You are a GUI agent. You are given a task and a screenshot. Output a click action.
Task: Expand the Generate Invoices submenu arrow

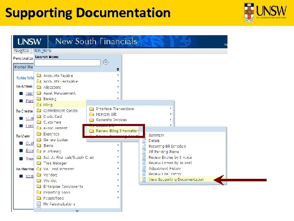[x=171, y=120]
